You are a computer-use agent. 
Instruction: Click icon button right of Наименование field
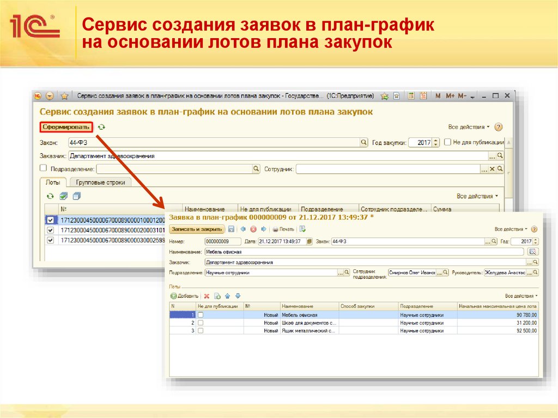[x=532, y=252]
